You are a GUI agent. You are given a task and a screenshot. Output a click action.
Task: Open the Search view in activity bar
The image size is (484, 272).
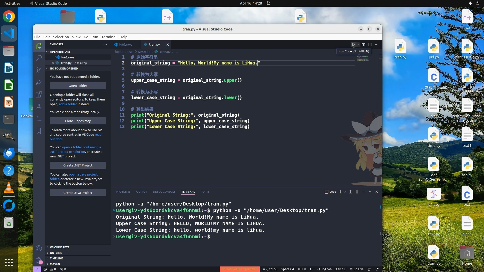pos(39,58)
